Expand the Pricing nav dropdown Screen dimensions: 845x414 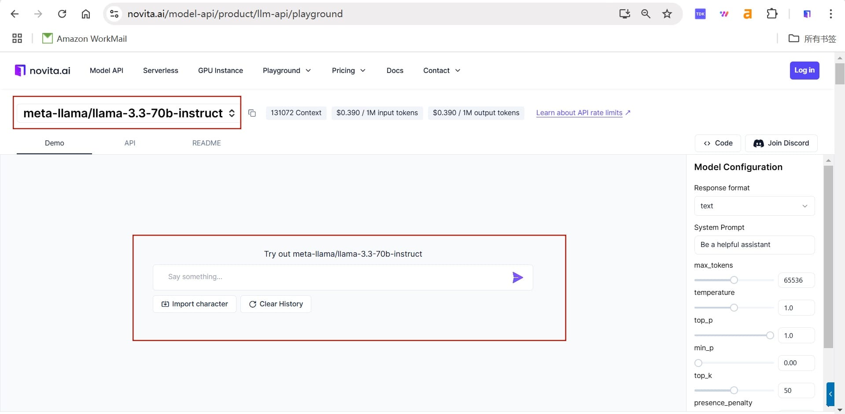[x=349, y=70]
